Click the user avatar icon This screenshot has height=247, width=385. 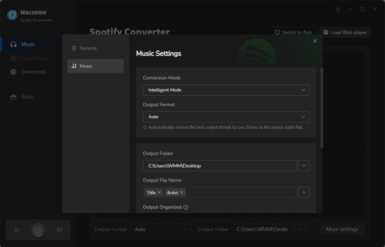38,230
